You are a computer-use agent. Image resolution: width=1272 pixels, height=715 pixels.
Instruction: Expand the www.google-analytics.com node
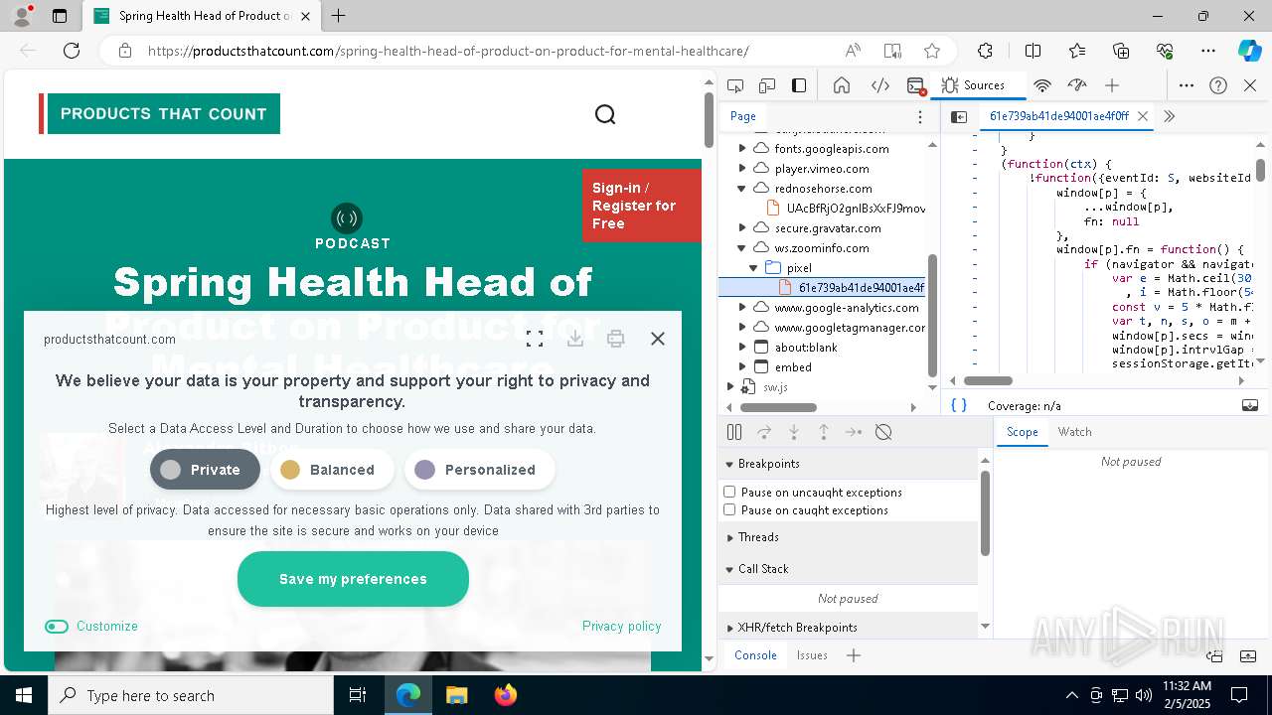tap(742, 308)
